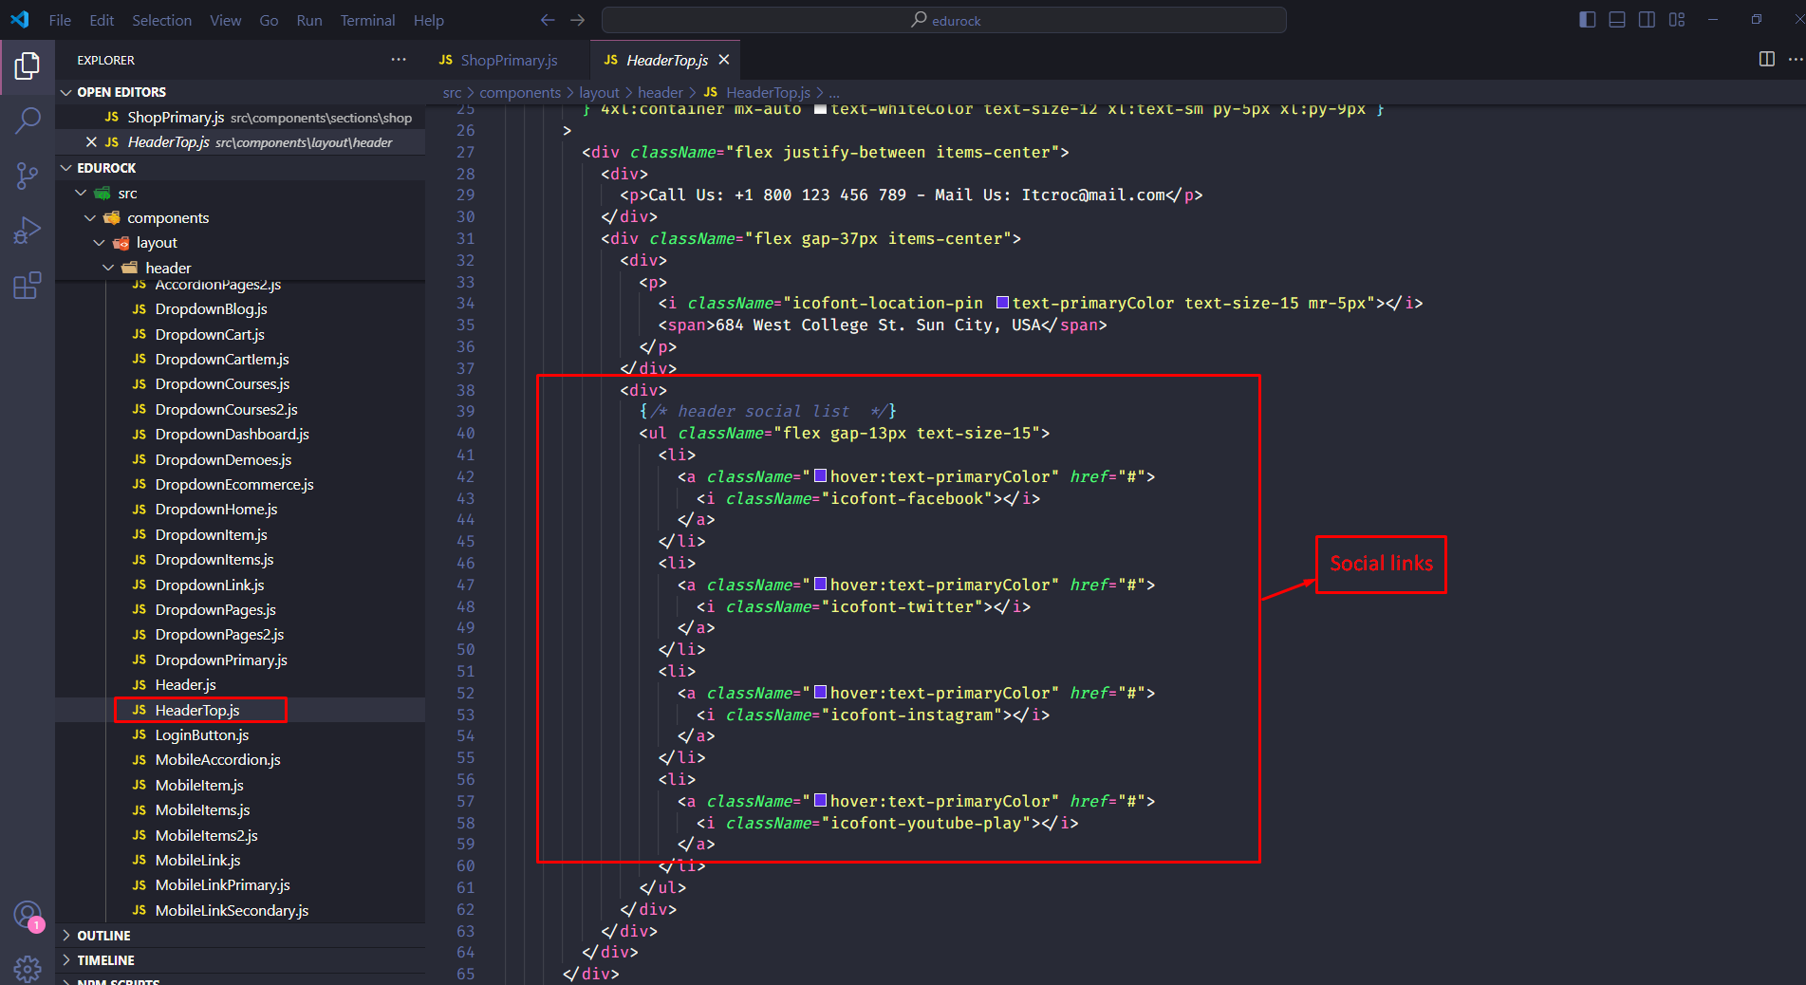The width and height of the screenshot is (1806, 985).
Task: Expand the Outline section
Action: (240, 936)
